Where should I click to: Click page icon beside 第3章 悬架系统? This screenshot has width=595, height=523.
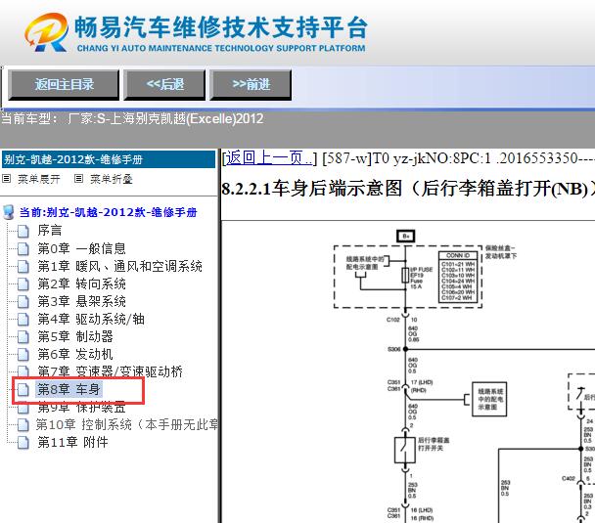pos(23,301)
